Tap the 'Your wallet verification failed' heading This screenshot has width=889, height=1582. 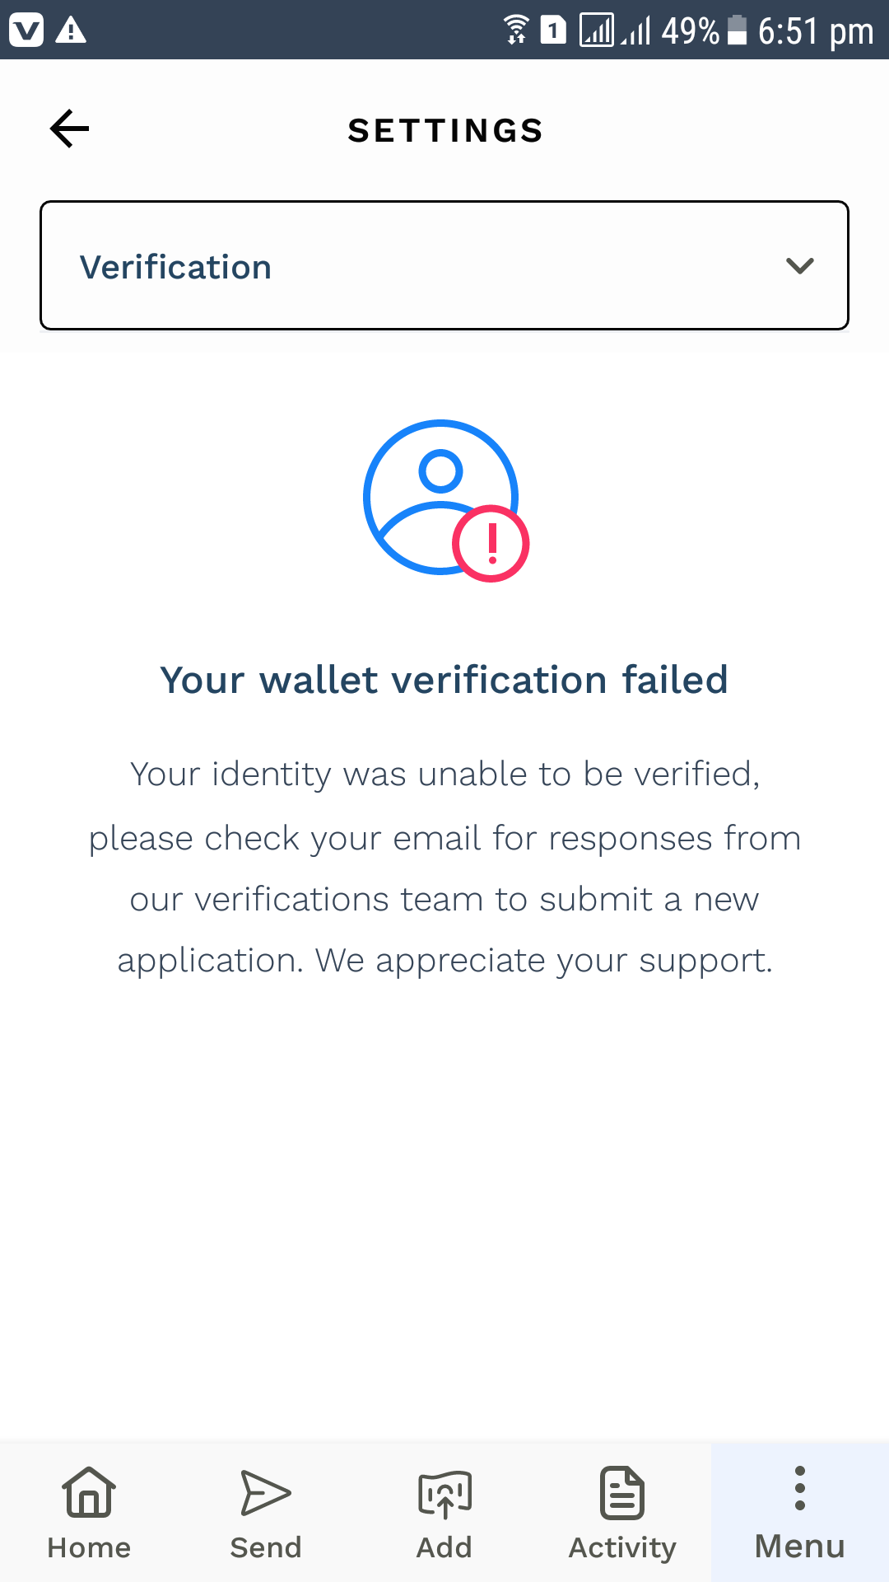tap(444, 681)
